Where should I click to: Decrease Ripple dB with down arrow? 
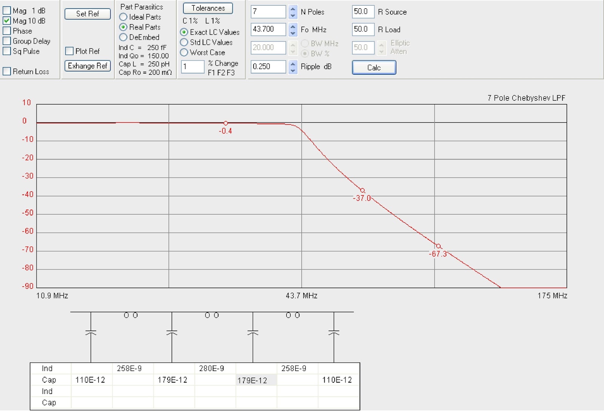(293, 70)
